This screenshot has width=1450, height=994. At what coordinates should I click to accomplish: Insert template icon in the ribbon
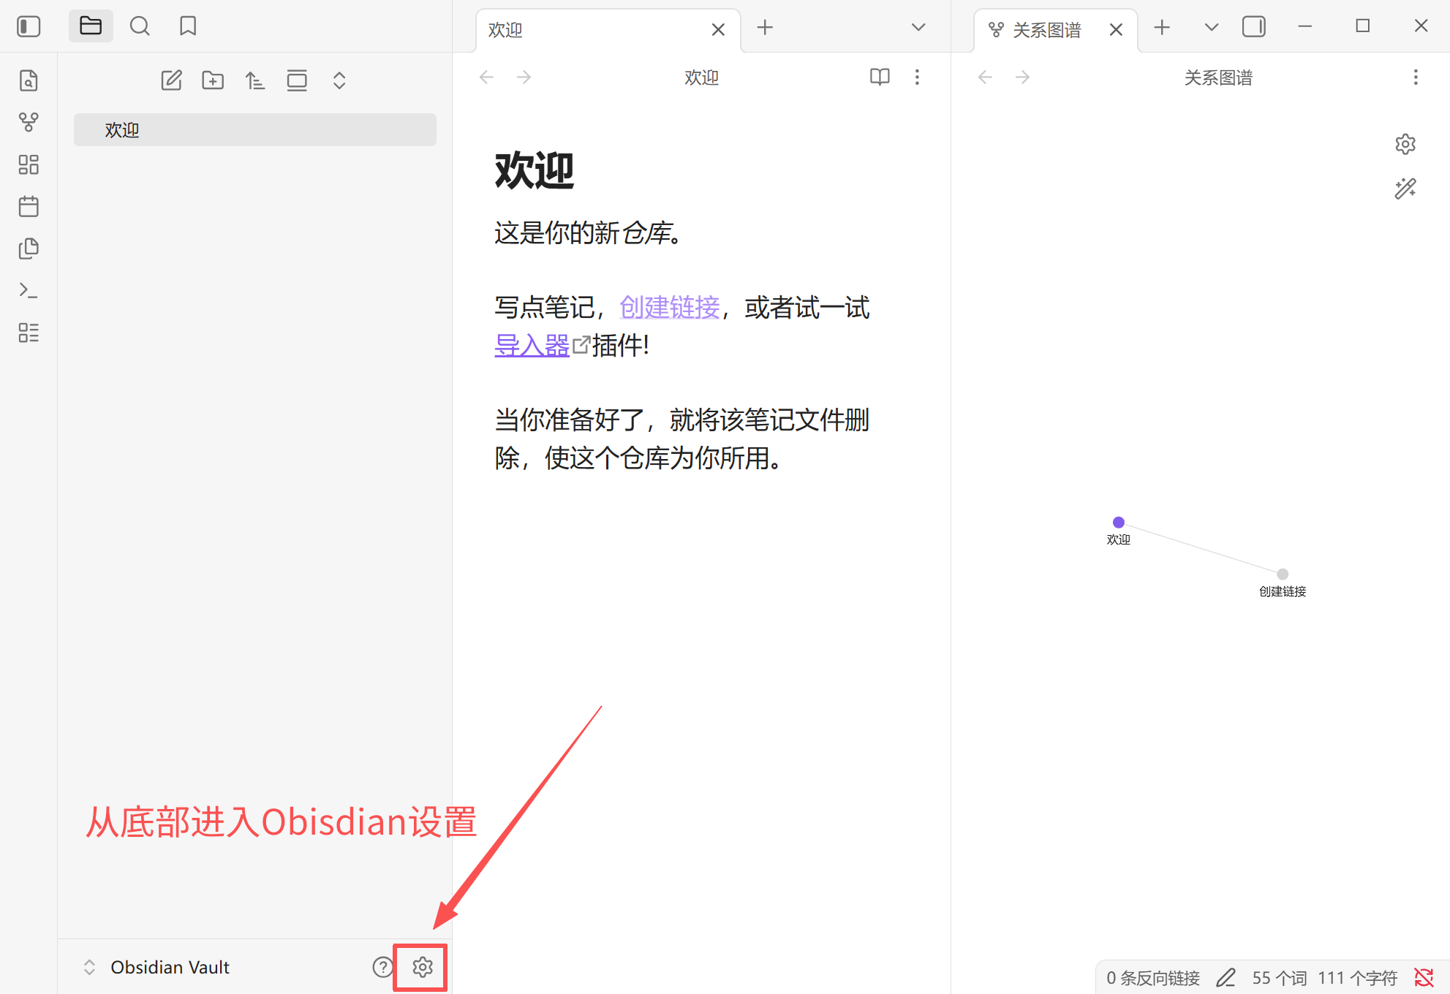[x=29, y=248]
